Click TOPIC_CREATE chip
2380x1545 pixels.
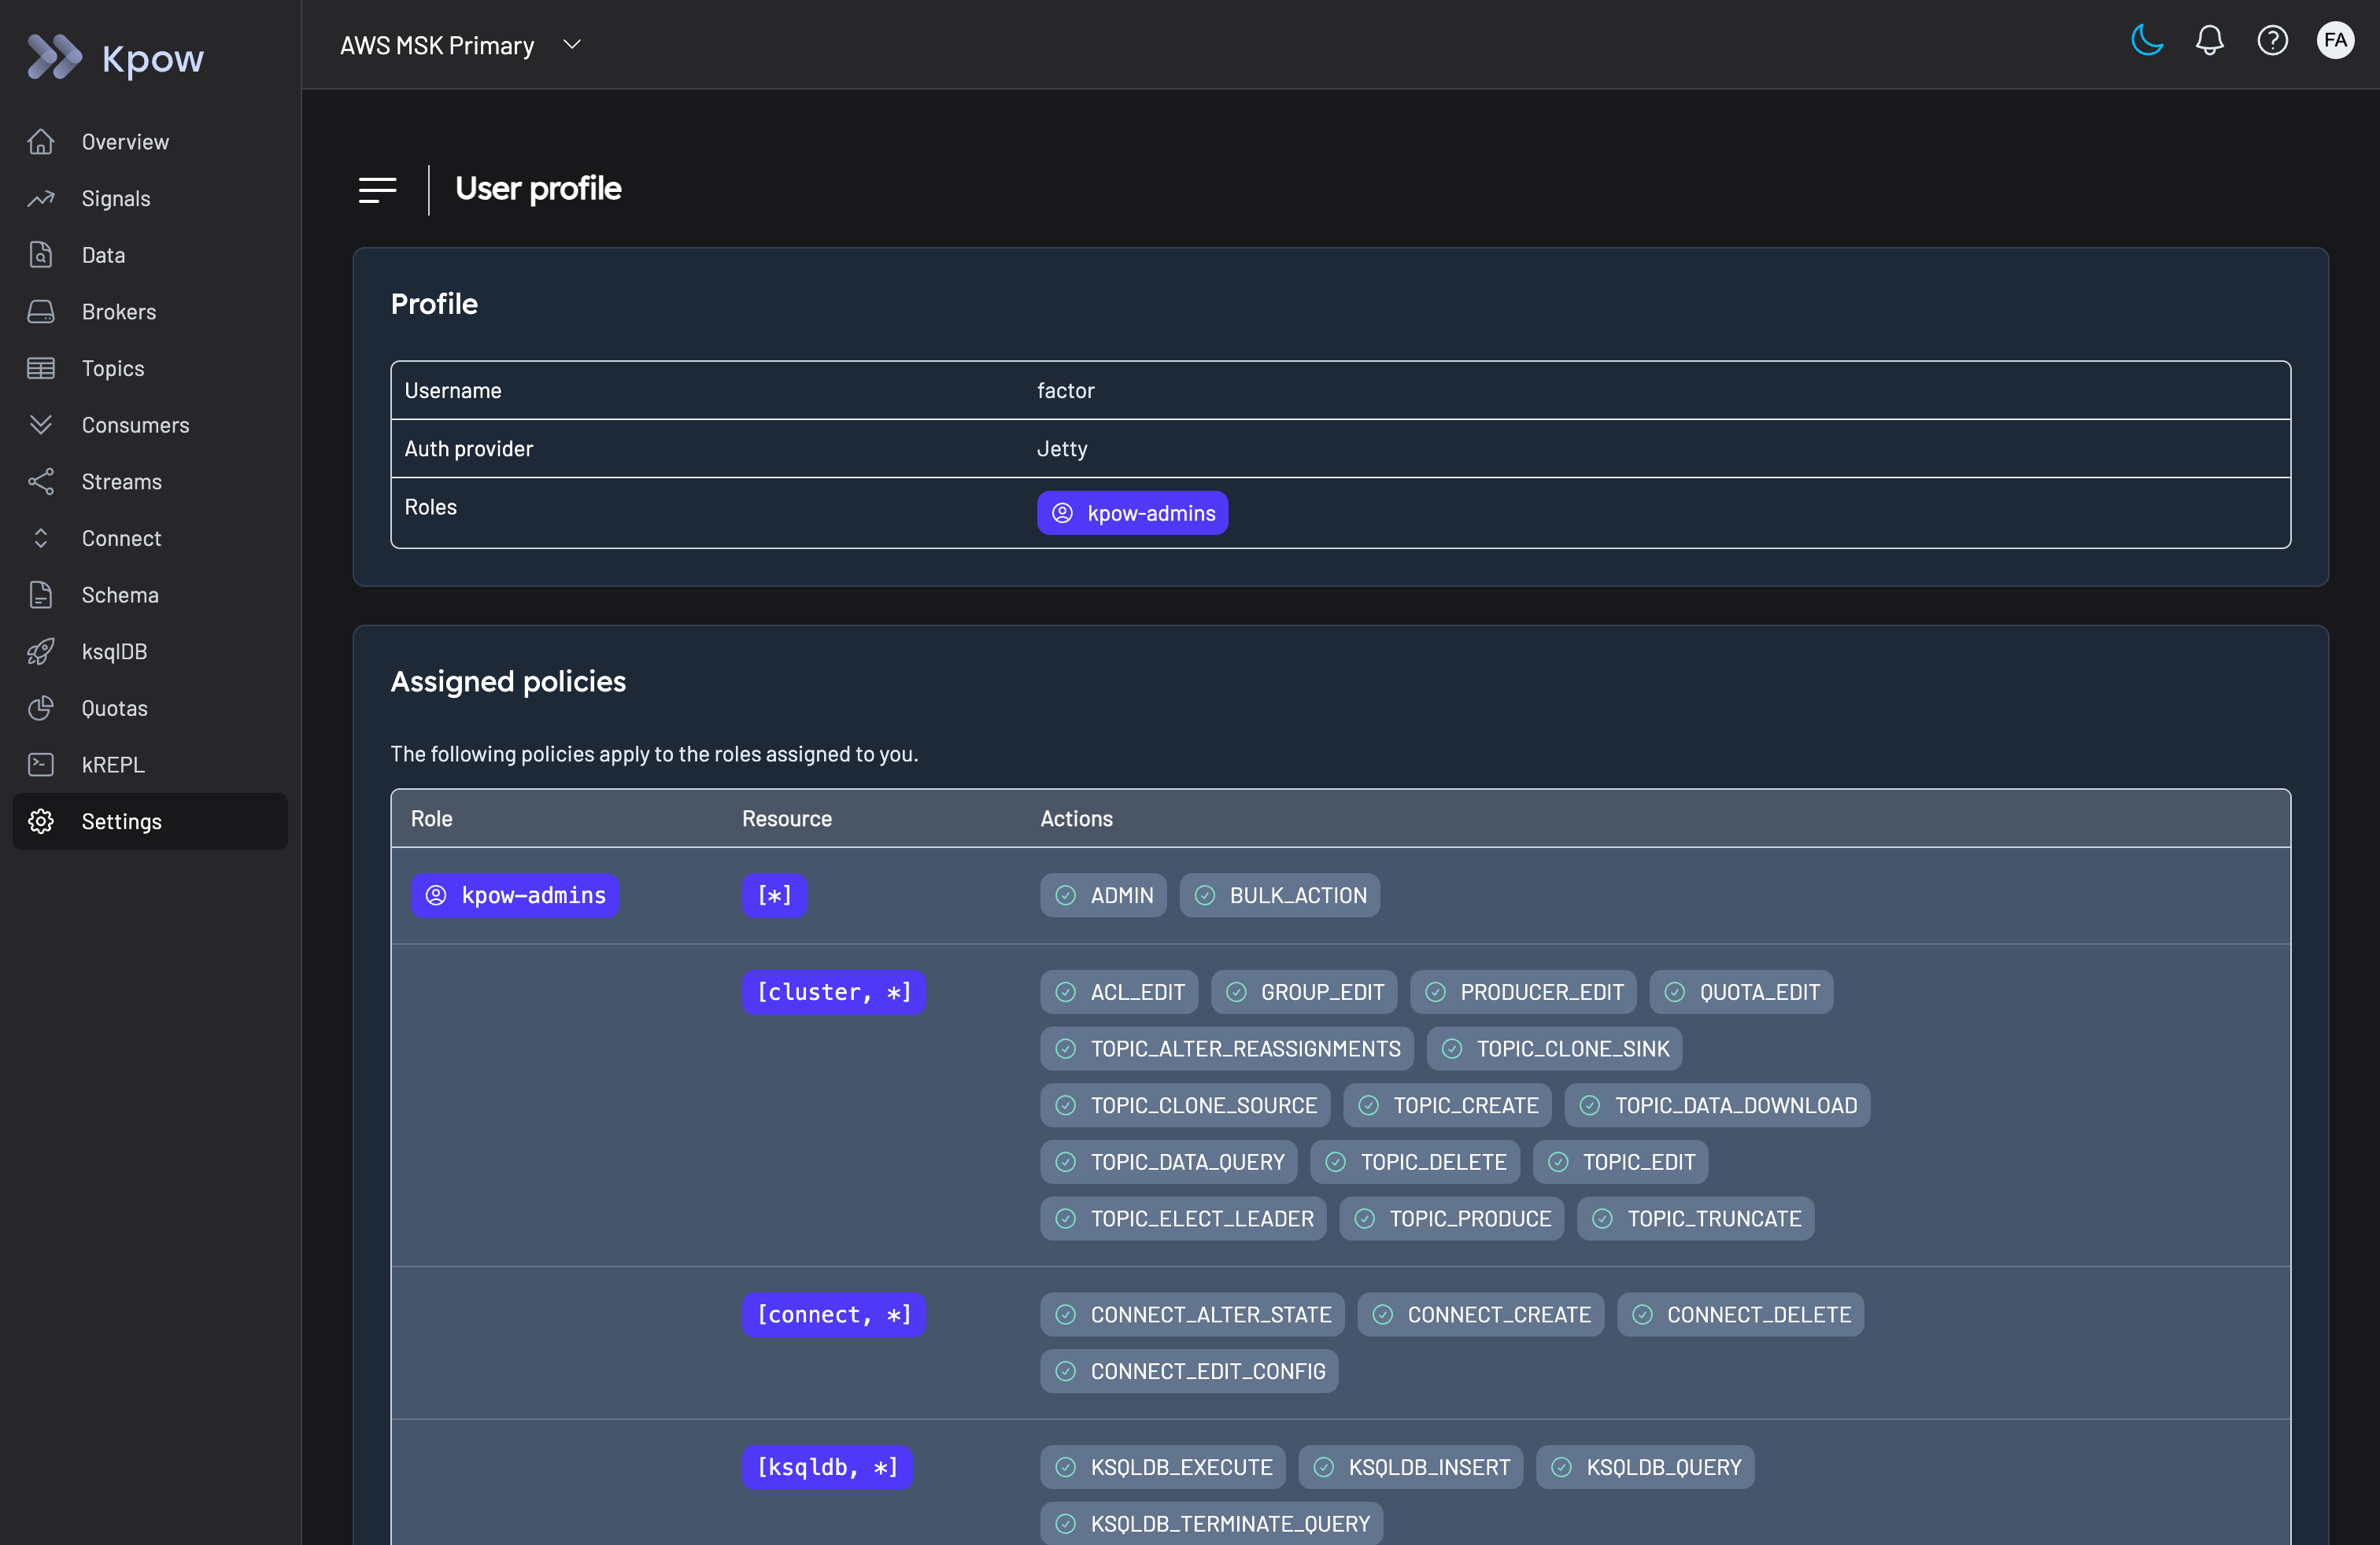pos(1447,1106)
